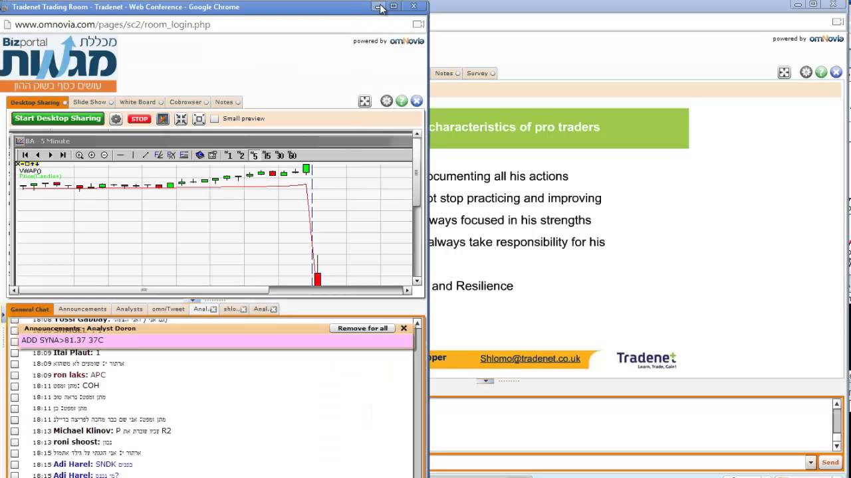Dismiss the Analyst Doron announcement
Image resolution: width=851 pixels, height=478 pixels.
click(x=404, y=328)
